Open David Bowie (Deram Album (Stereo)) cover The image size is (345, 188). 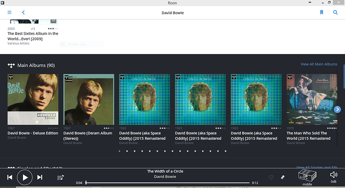point(88,99)
